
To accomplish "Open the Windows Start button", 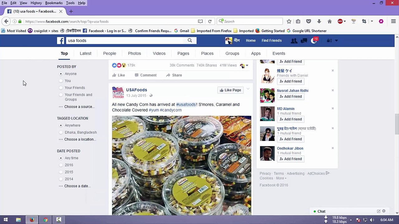I will point(6,220).
